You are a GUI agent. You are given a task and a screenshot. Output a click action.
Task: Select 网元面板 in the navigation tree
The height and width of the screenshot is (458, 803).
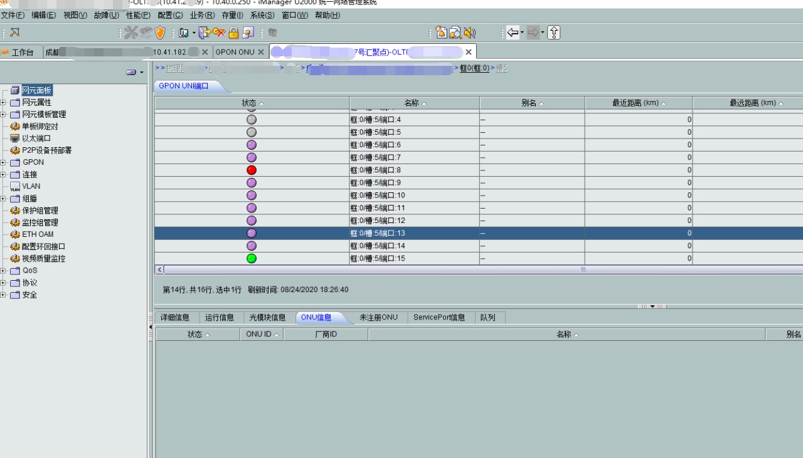coord(36,91)
